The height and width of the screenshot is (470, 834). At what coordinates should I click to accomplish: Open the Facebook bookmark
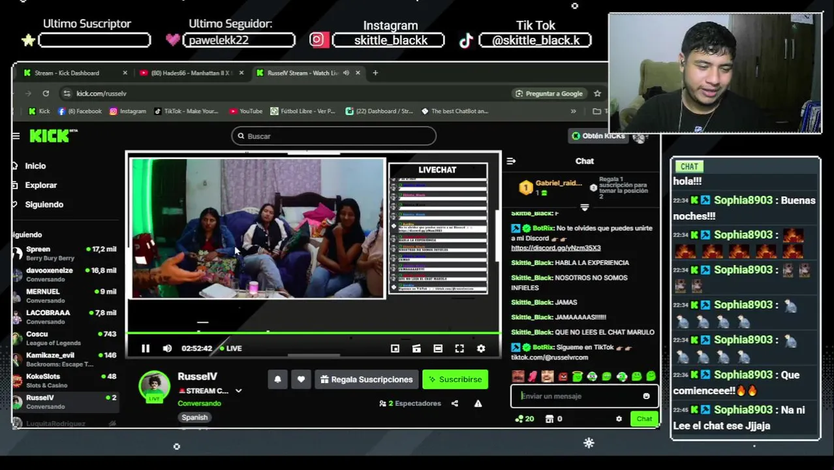click(x=80, y=111)
